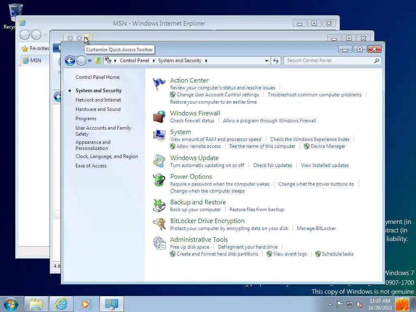Select Hardware and Sound in the sidebar
The width and height of the screenshot is (416, 312).
(98, 109)
